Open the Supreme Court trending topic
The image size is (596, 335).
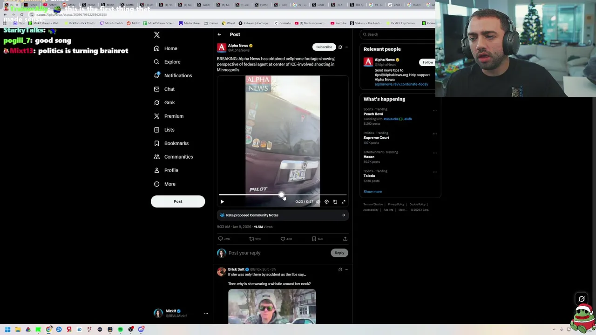point(376,138)
